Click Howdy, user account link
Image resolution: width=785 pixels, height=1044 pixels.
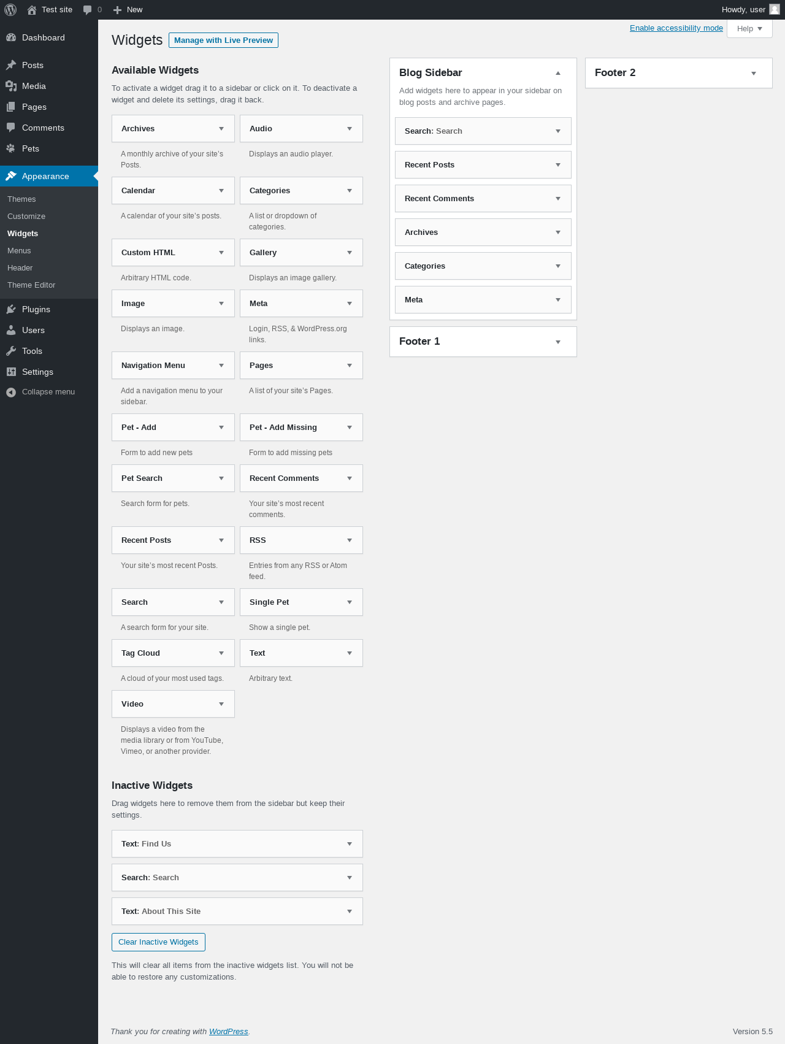(751, 10)
